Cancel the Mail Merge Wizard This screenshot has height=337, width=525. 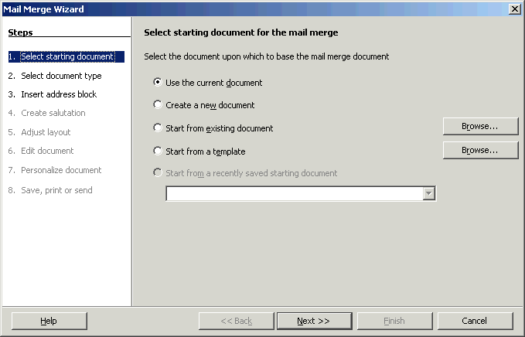pyautogui.click(x=475, y=321)
